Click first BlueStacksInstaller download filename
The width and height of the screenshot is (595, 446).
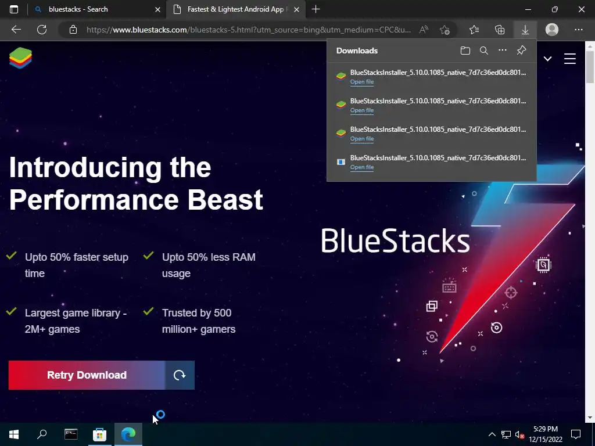pos(438,73)
